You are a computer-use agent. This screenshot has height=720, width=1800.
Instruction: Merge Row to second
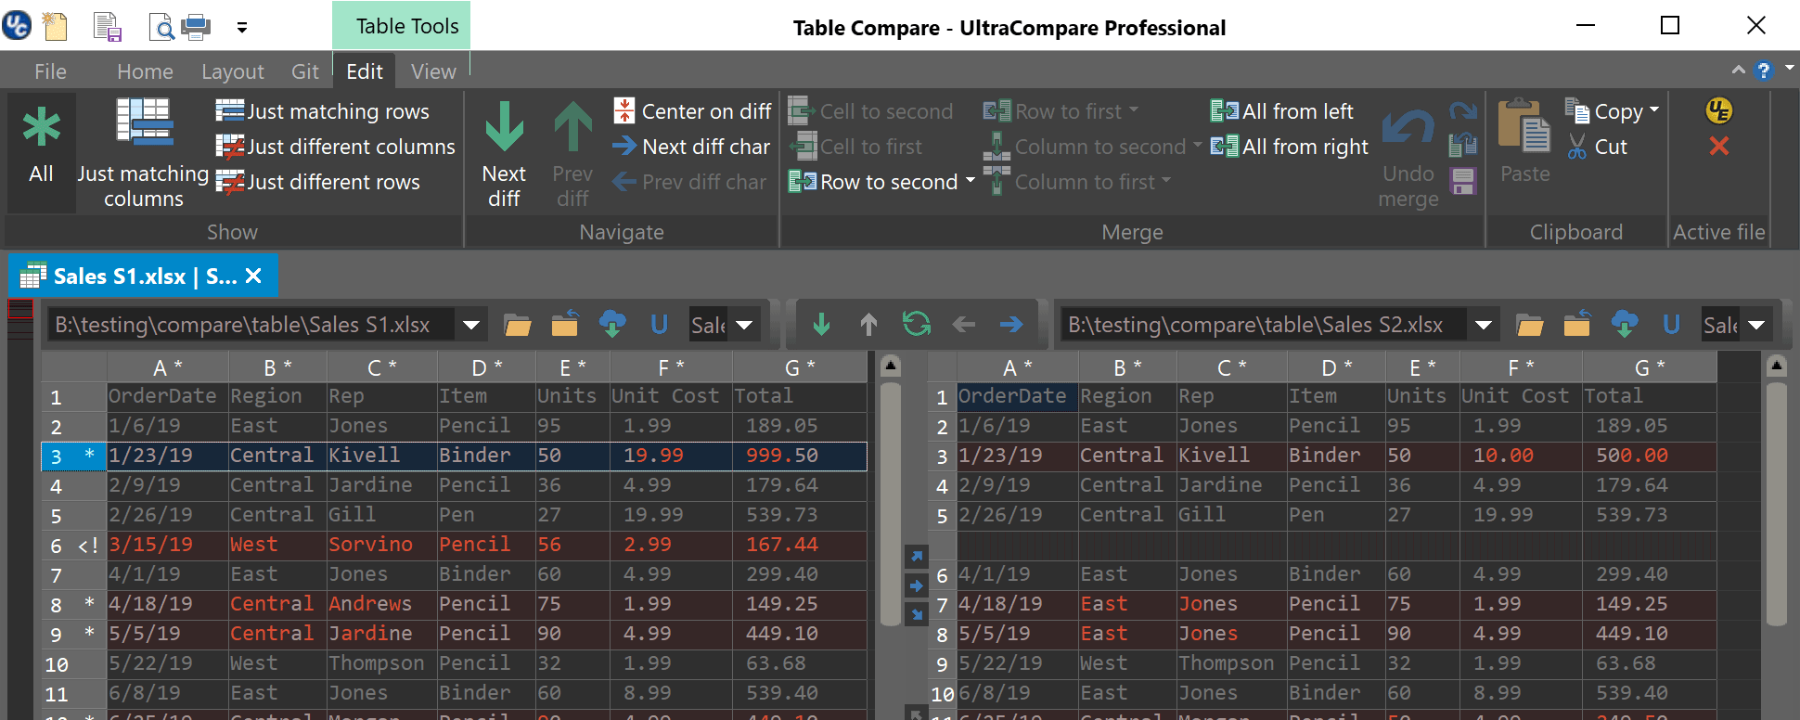point(873,182)
